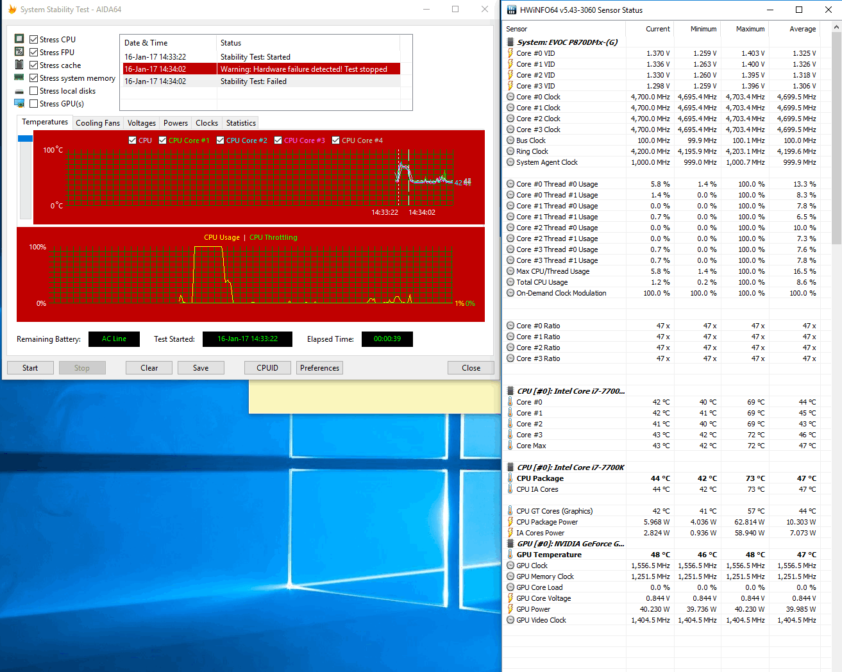Toggle the CPU Core #4 graph checkbox

335,140
